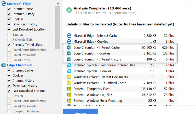The image size is (196, 114).
Task: Select the System - Windows Error Reporting row
Action: (120, 101)
